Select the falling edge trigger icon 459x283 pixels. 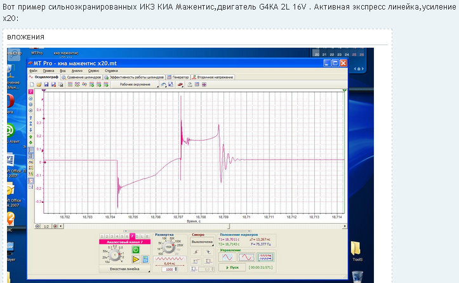click(x=208, y=252)
